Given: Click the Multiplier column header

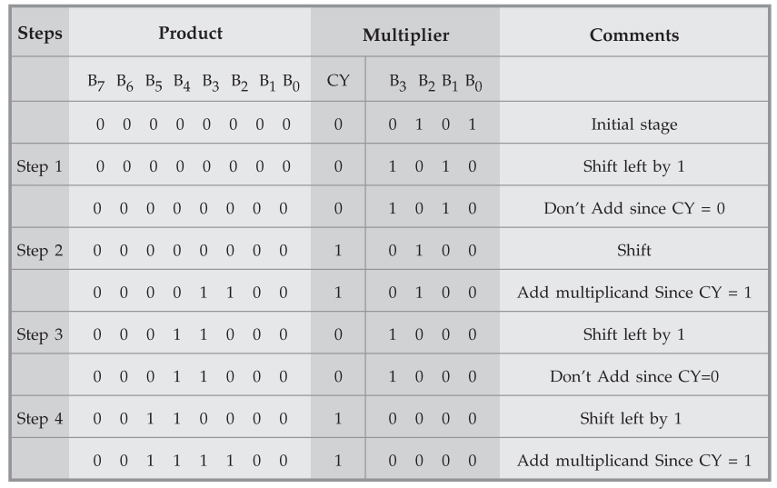Looking at the screenshot, I should point(405,35).
